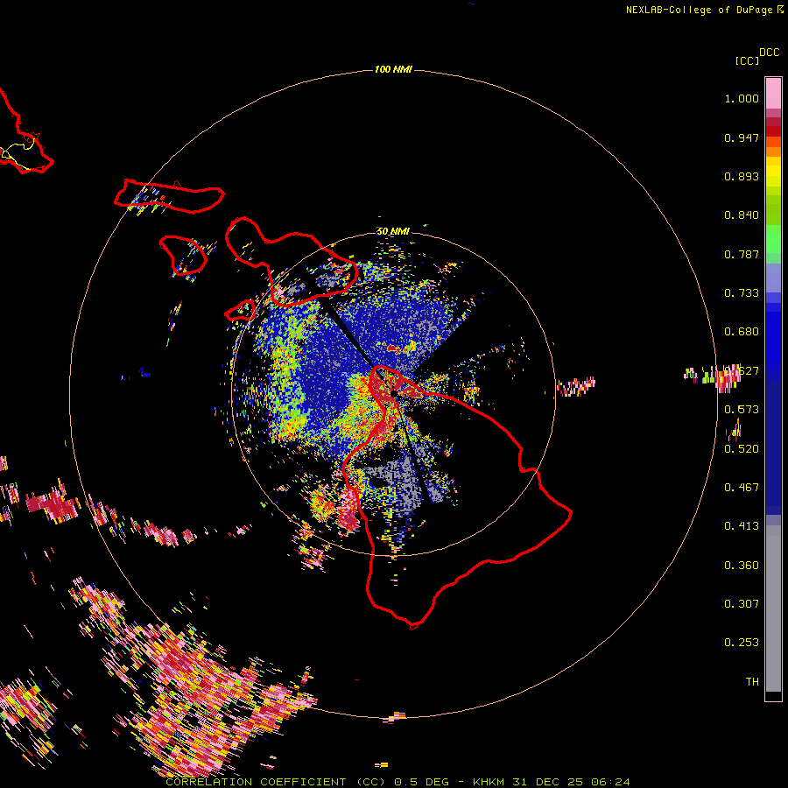Click the KHKM station ID in the caption

[x=490, y=782]
